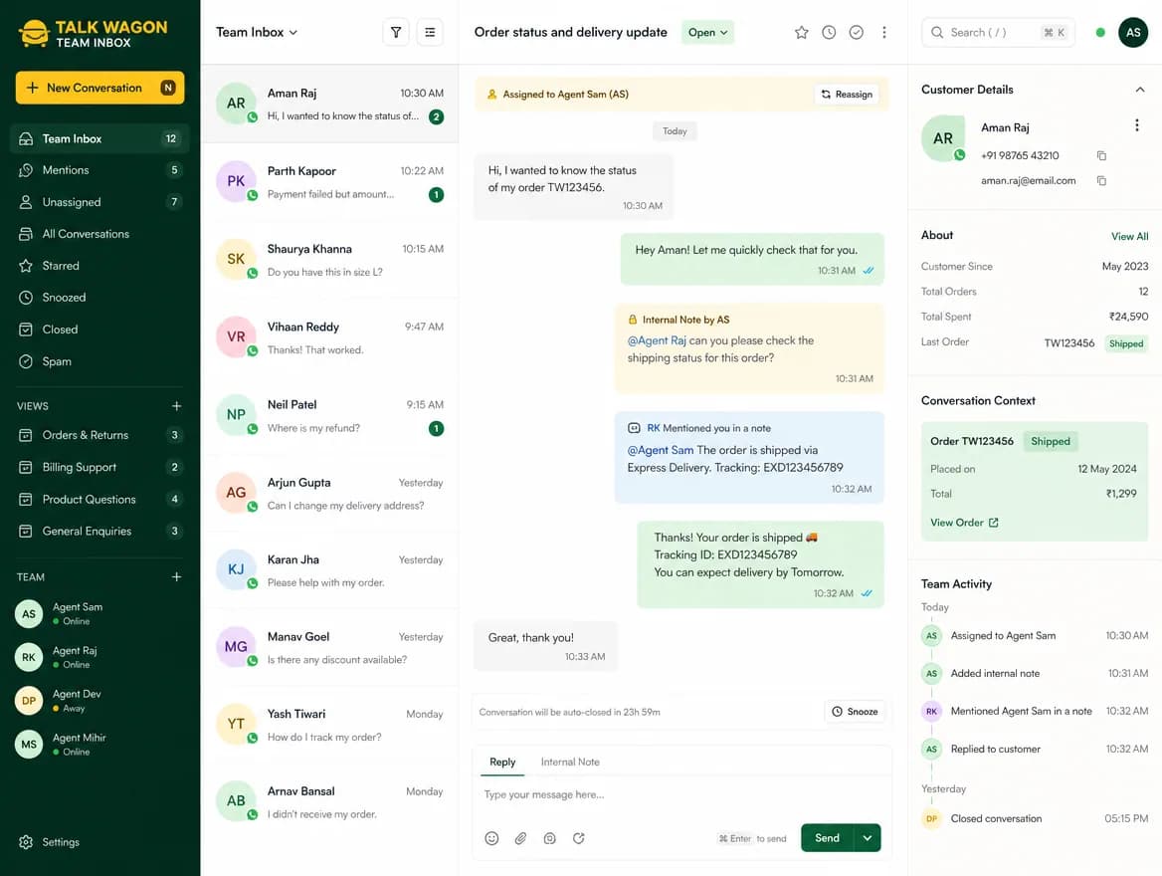Collapse the Customer Details panel

1140,90
